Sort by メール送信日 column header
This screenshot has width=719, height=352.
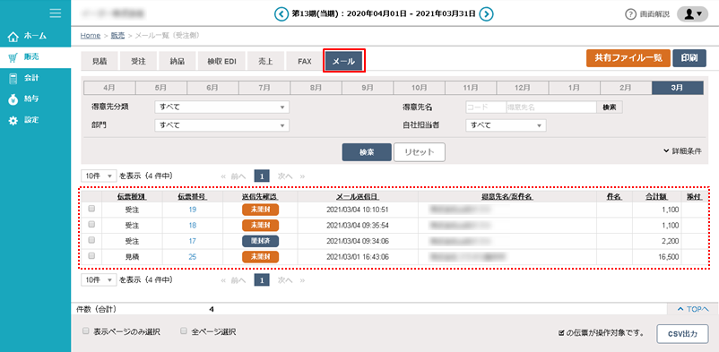pos(358,197)
